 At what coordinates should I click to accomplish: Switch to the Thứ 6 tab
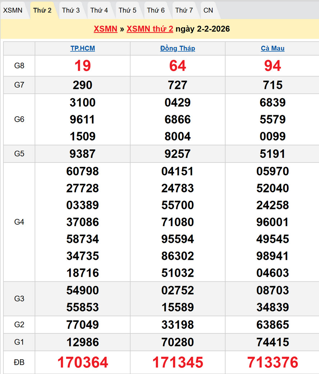156,10
